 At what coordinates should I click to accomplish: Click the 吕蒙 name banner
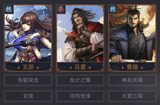click(x=80, y=67)
